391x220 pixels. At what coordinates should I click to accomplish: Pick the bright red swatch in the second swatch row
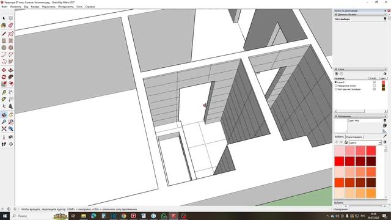pyautogui.click(x=340, y=161)
